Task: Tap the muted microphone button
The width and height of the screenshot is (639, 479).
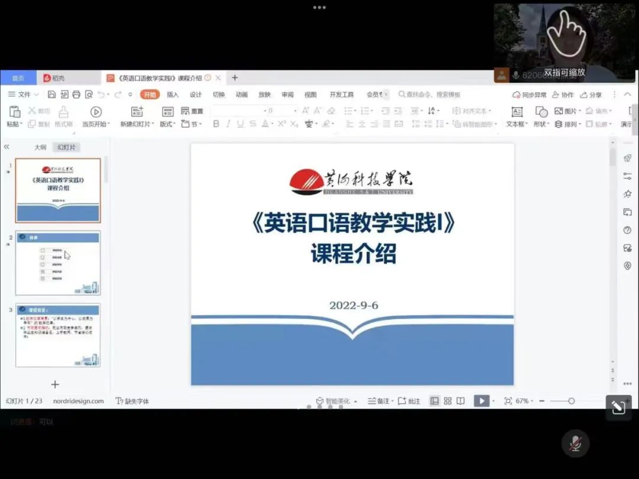Action: click(x=576, y=443)
